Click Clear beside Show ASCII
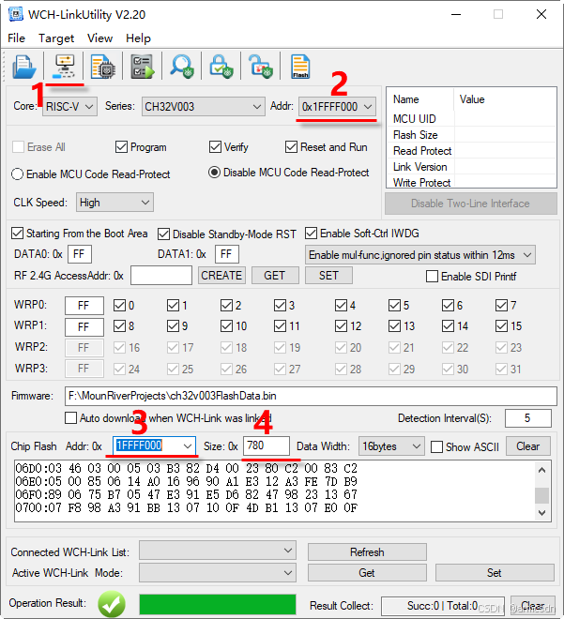This screenshot has height=619, width=564. [528, 446]
